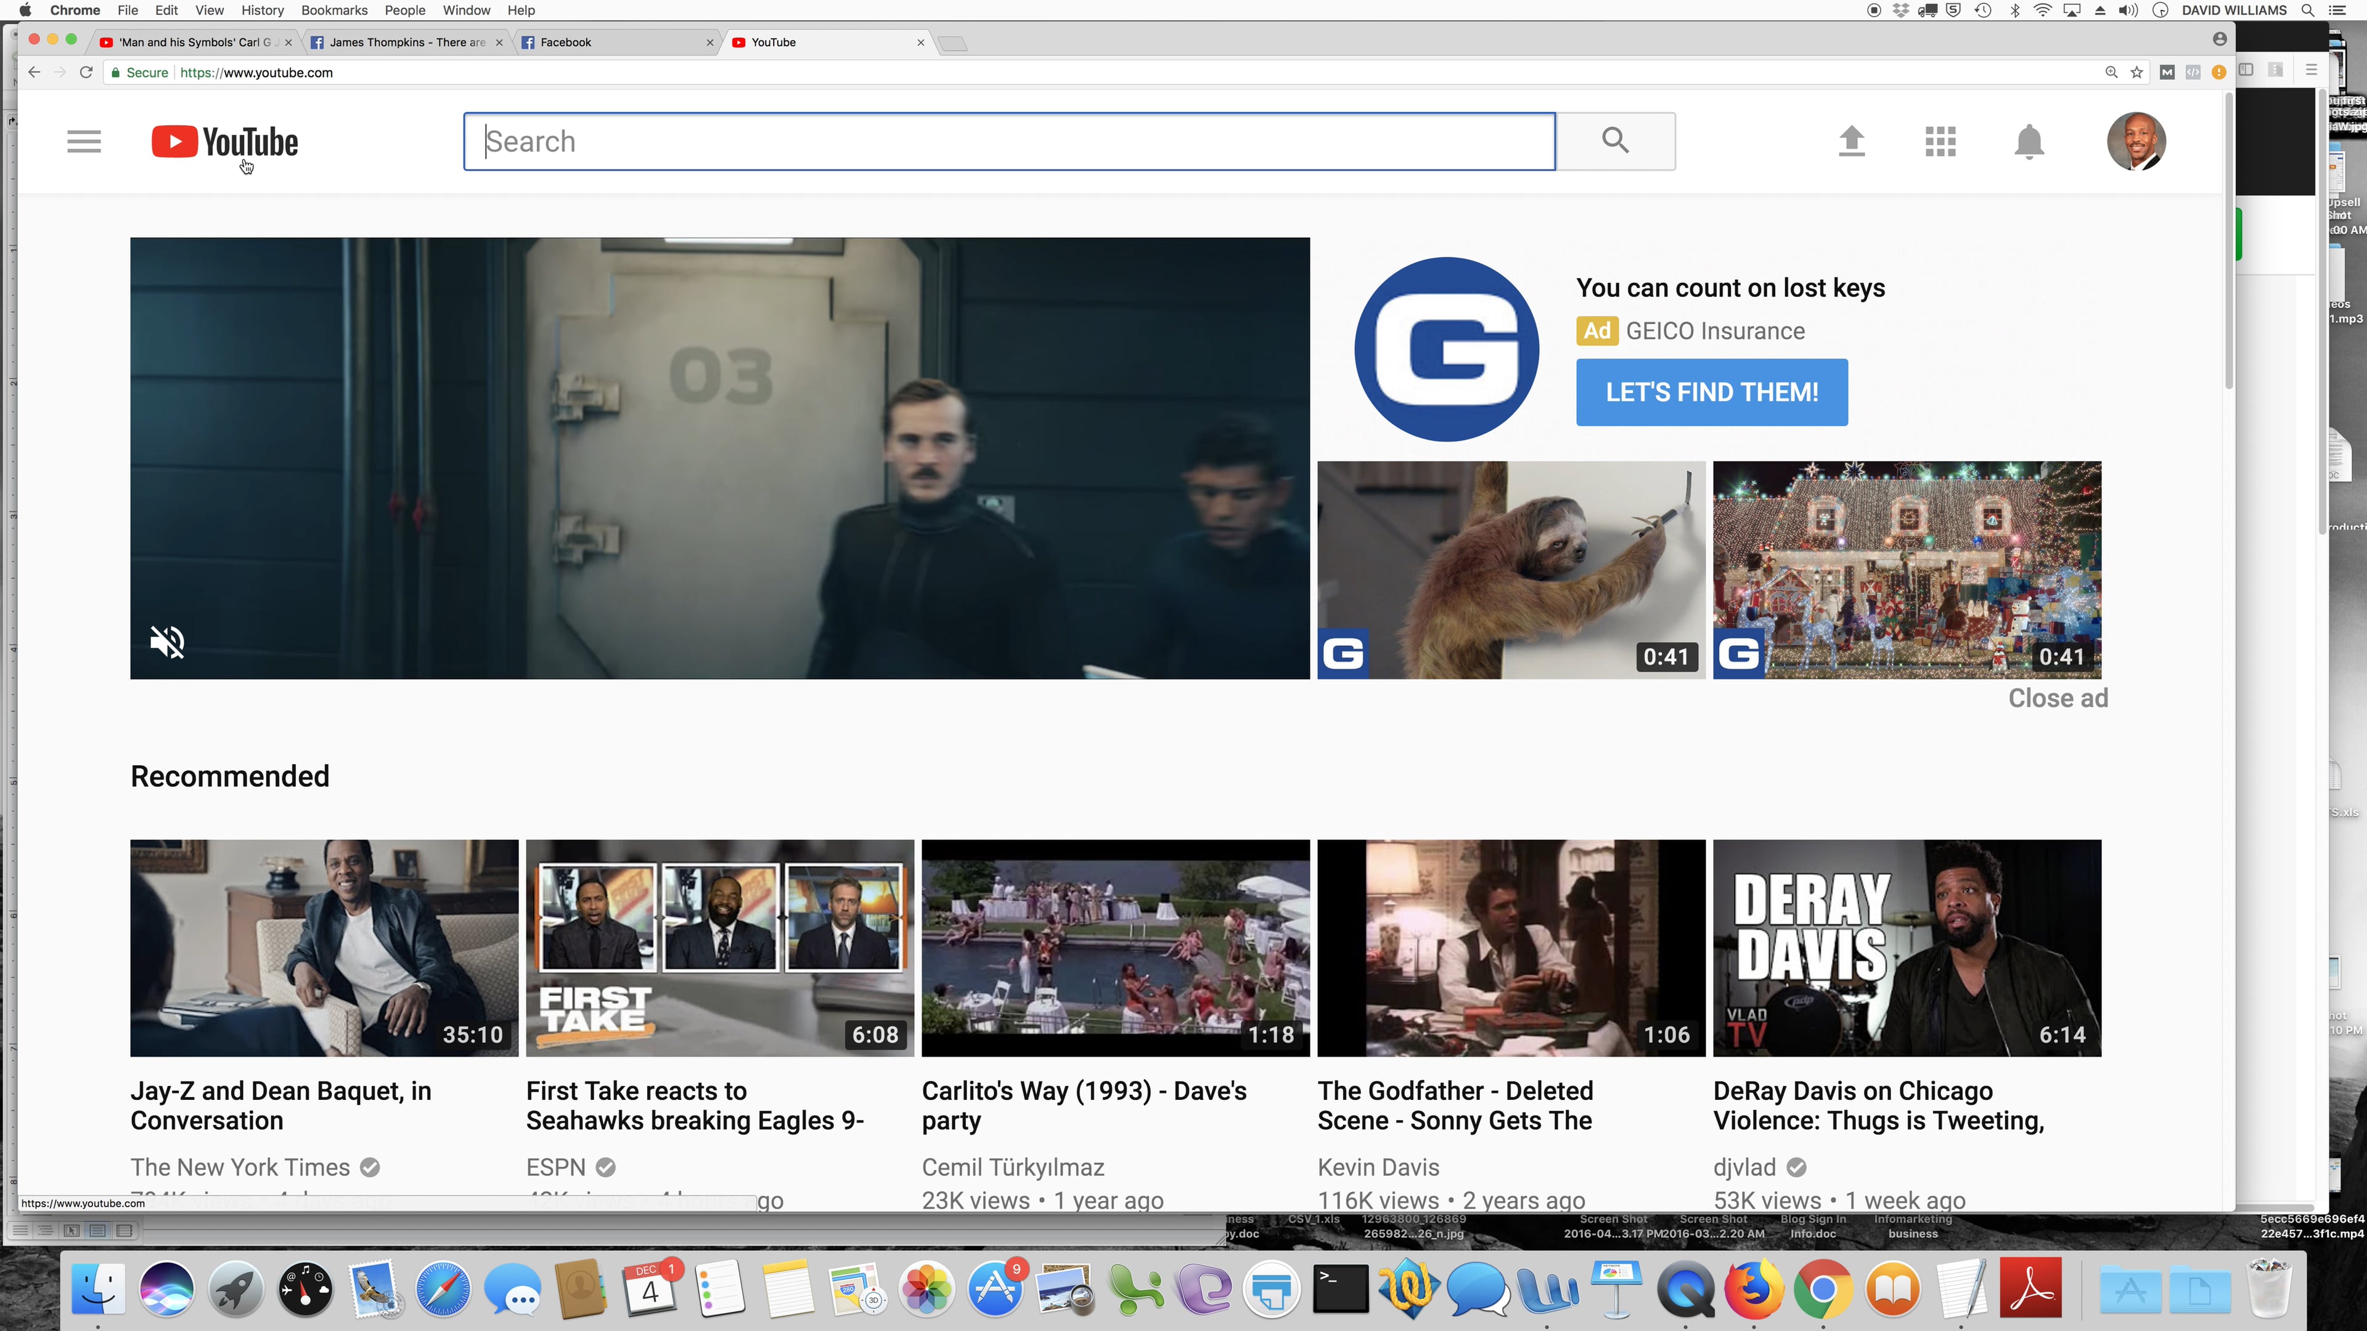
Task: Reload the page with the refresh icon
Action: click(x=86, y=71)
